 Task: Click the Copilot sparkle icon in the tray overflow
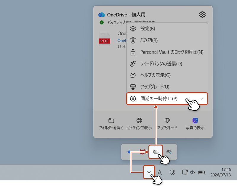click(x=129, y=152)
